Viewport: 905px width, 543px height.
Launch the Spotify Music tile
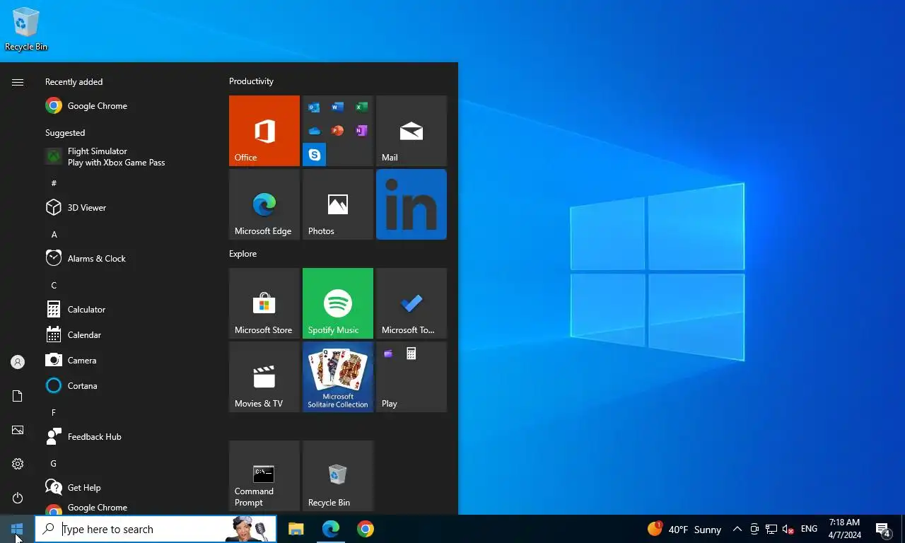tap(338, 303)
